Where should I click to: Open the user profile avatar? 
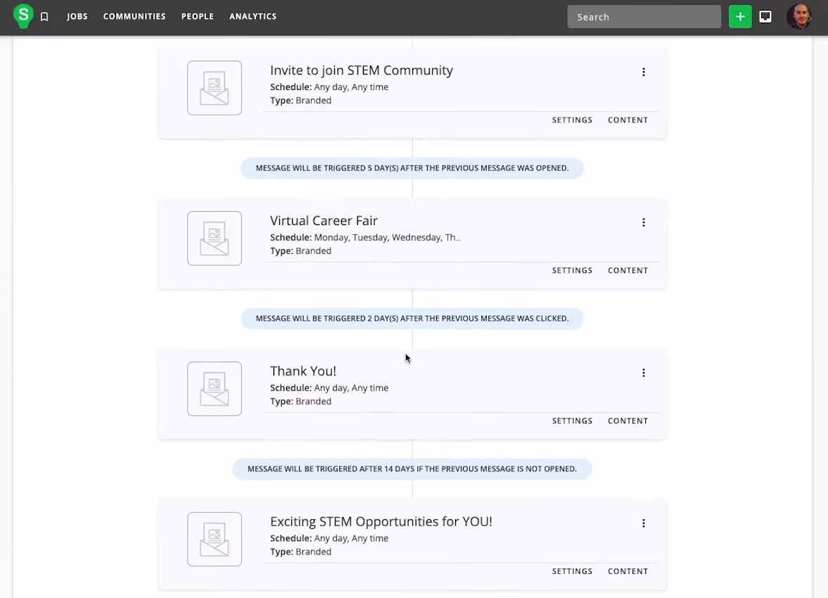[x=798, y=17]
